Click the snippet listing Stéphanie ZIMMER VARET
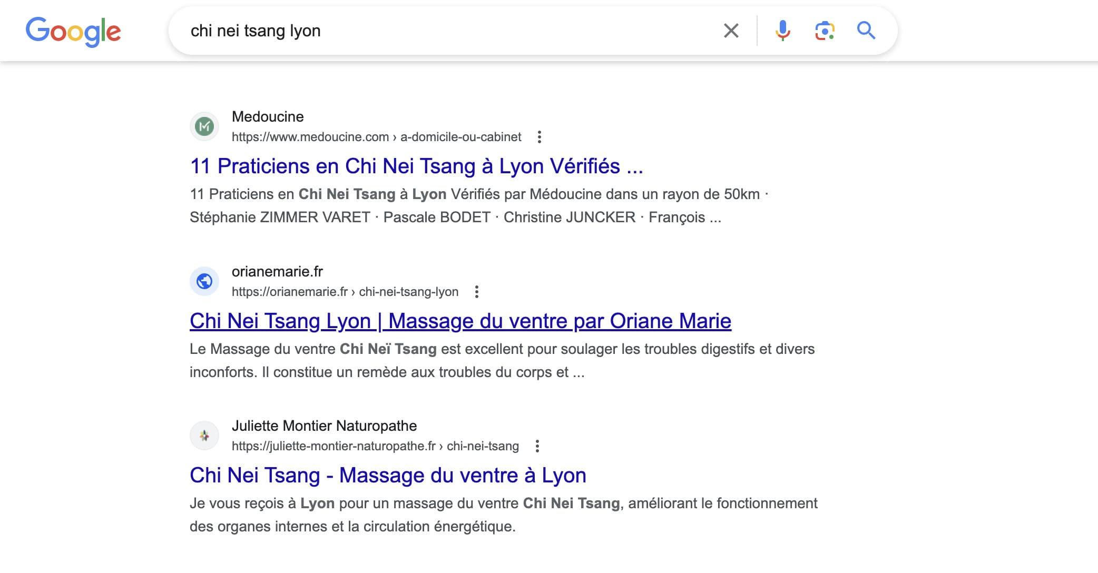 pyautogui.click(x=479, y=206)
